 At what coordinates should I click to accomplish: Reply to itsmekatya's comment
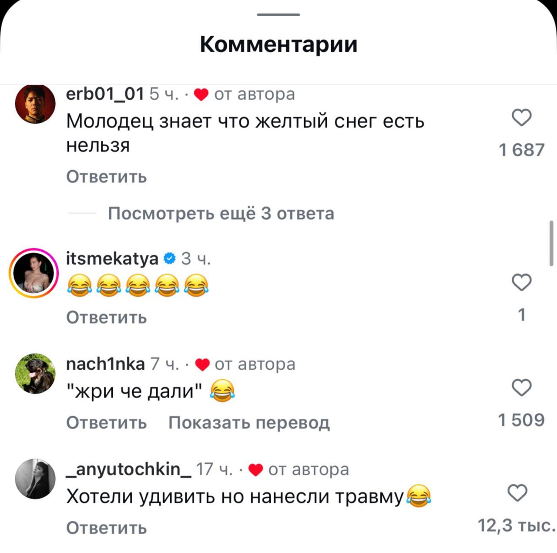pyautogui.click(x=107, y=317)
